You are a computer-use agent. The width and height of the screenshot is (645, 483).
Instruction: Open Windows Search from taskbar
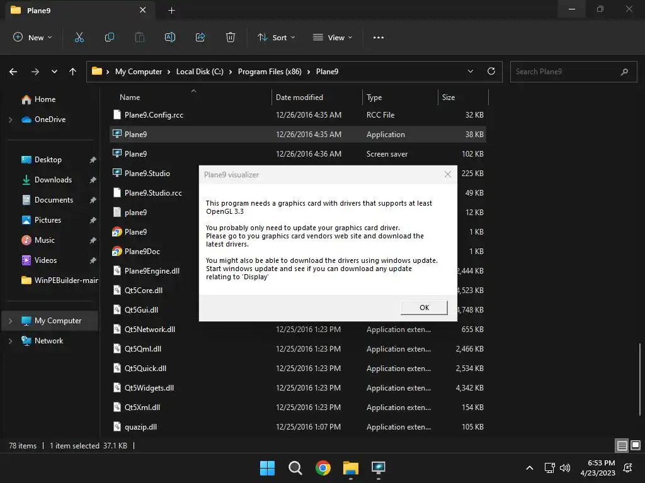[x=295, y=468]
